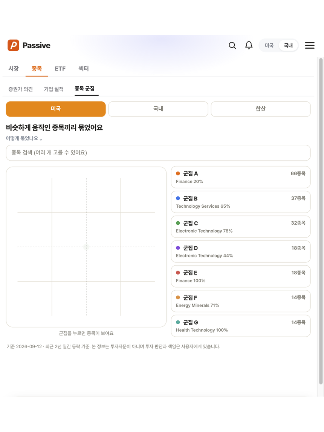Viewport: 324px width, 432px height.
Task: Click Finance 100% text
Action: pyautogui.click(x=191, y=280)
